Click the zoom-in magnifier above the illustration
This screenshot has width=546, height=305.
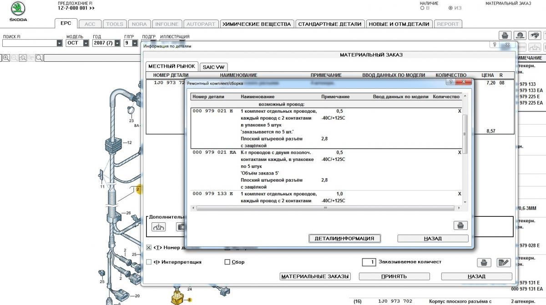pos(6,58)
